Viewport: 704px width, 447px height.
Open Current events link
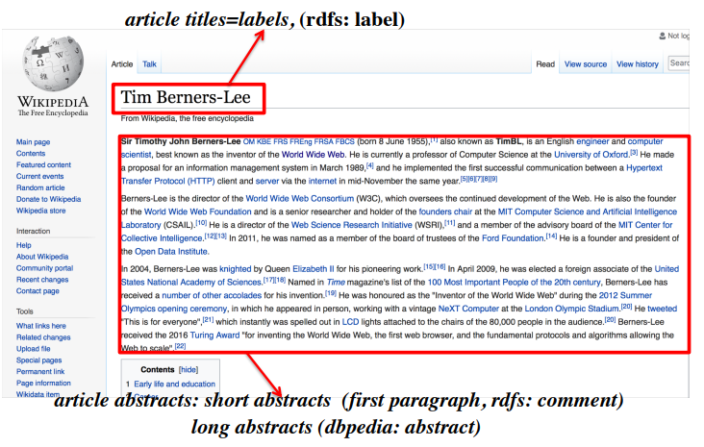(x=40, y=176)
